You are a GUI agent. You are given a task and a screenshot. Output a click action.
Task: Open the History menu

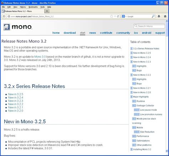coord(23,7)
